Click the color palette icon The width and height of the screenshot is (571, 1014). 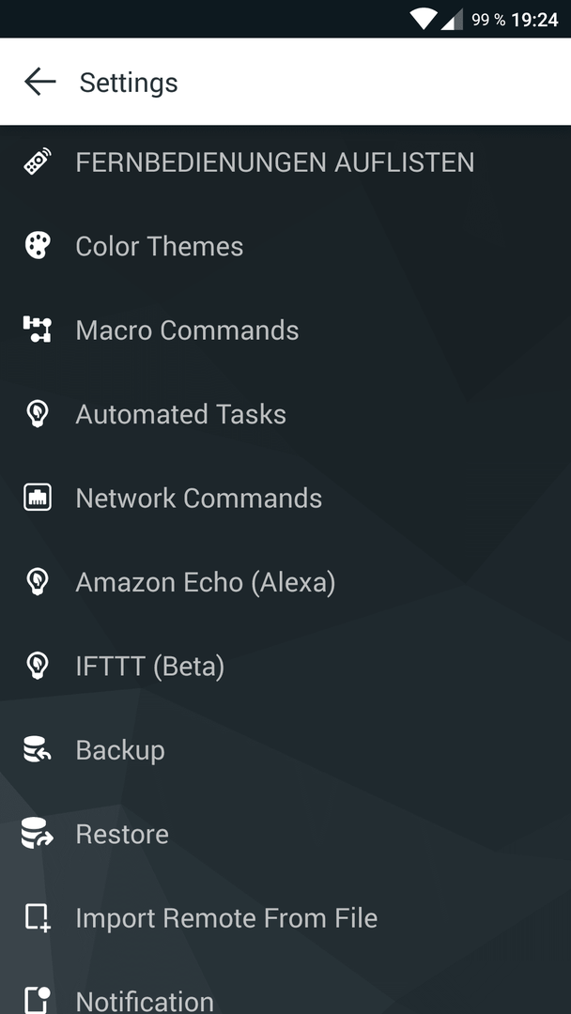38,246
